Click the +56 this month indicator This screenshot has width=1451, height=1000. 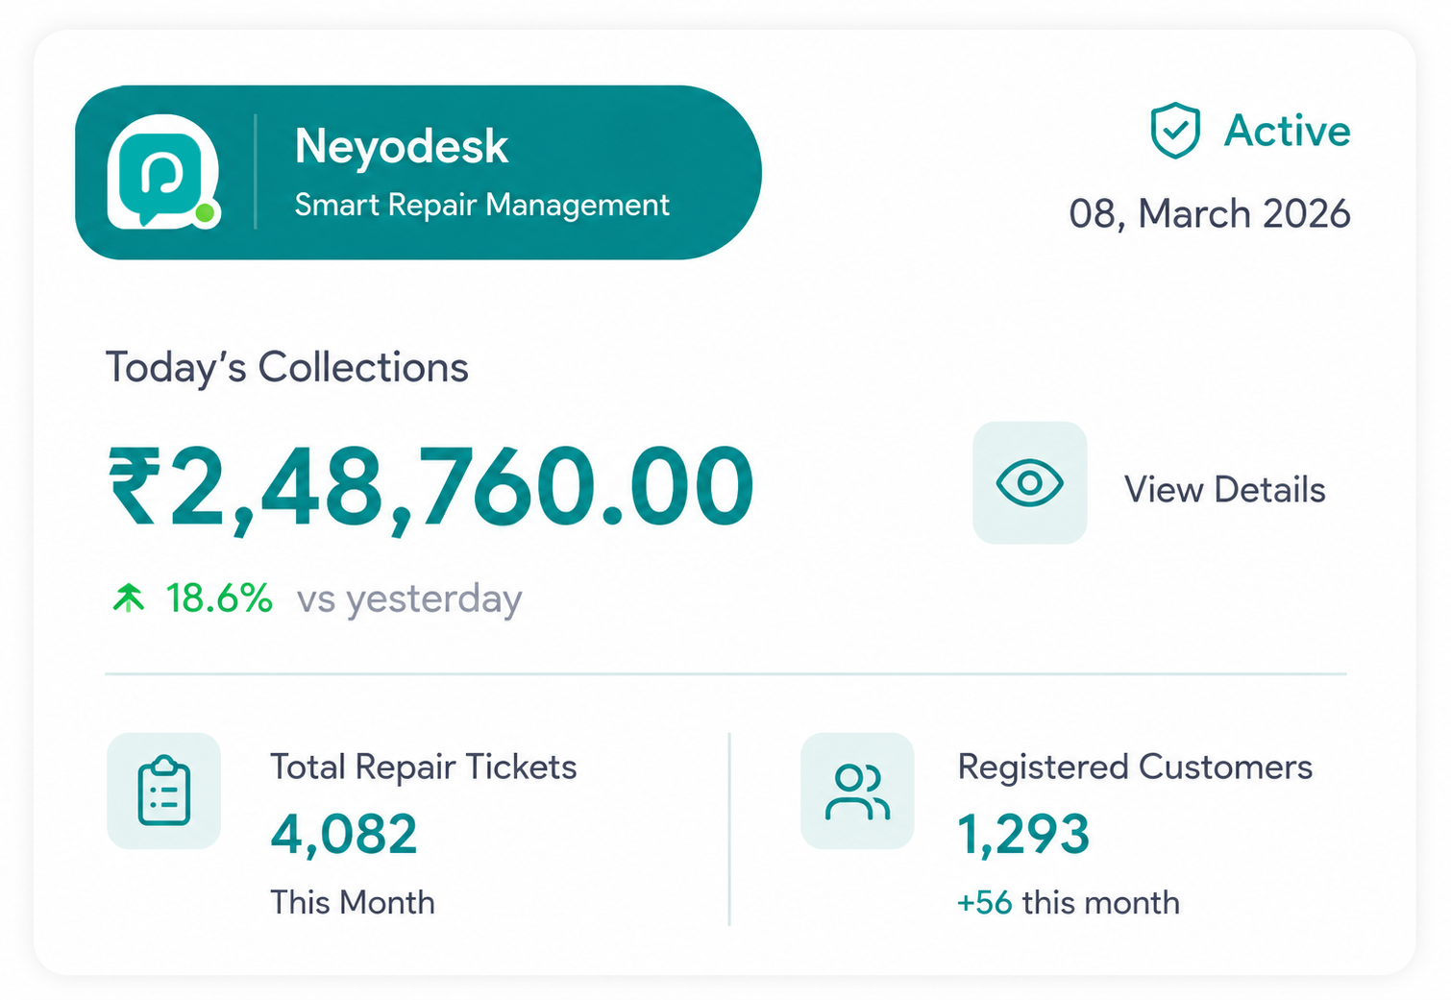click(x=1068, y=903)
